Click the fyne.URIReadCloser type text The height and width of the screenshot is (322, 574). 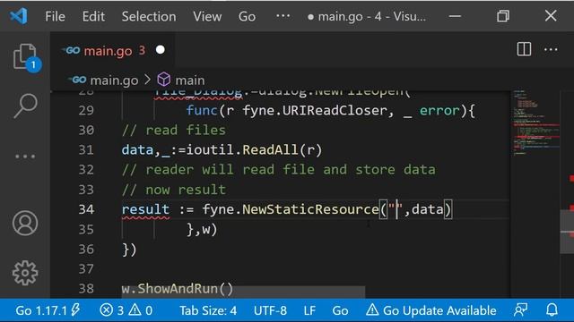click(315, 110)
